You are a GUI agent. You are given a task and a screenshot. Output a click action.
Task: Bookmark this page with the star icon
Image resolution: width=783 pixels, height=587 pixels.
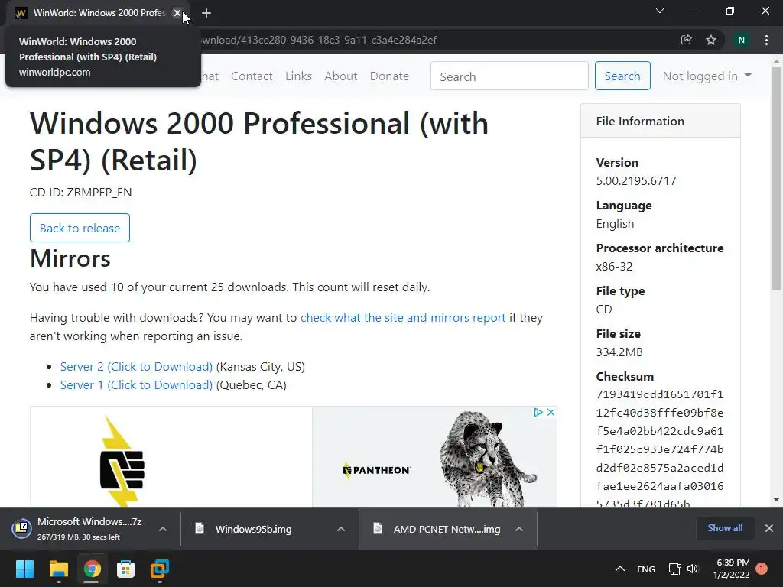pos(711,40)
